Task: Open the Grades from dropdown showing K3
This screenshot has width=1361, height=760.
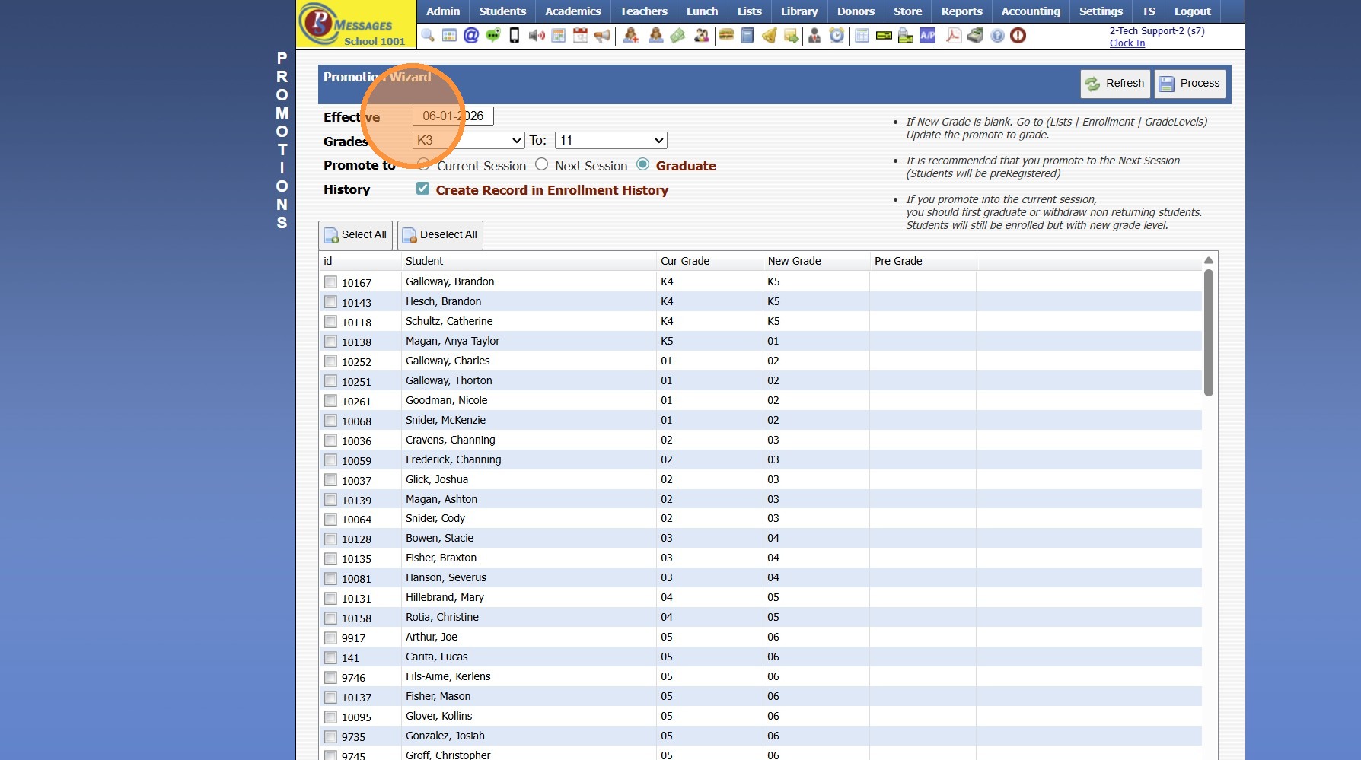Action: (x=468, y=140)
